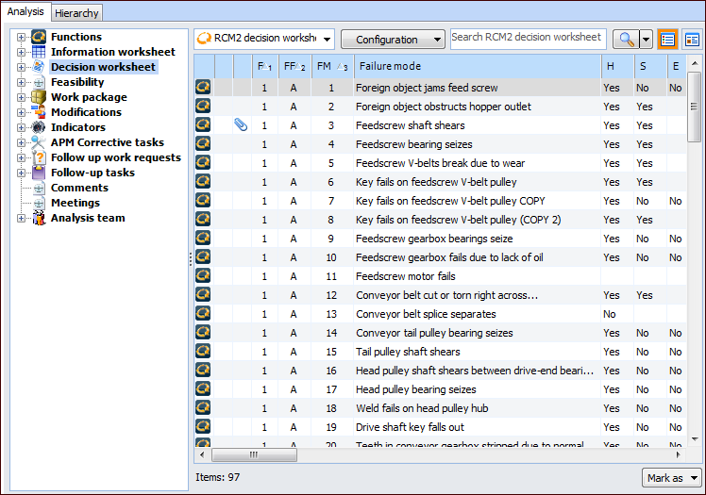
Task: Expand the Work package node
Action: click(x=21, y=97)
